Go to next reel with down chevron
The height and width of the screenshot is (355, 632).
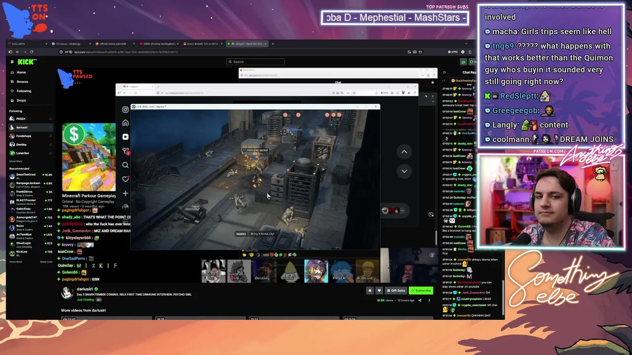(x=404, y=171)
